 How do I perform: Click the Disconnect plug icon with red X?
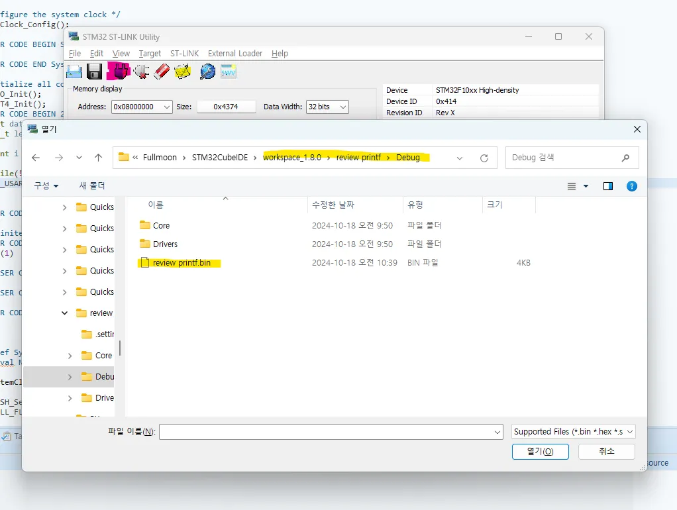pos(141,72)
